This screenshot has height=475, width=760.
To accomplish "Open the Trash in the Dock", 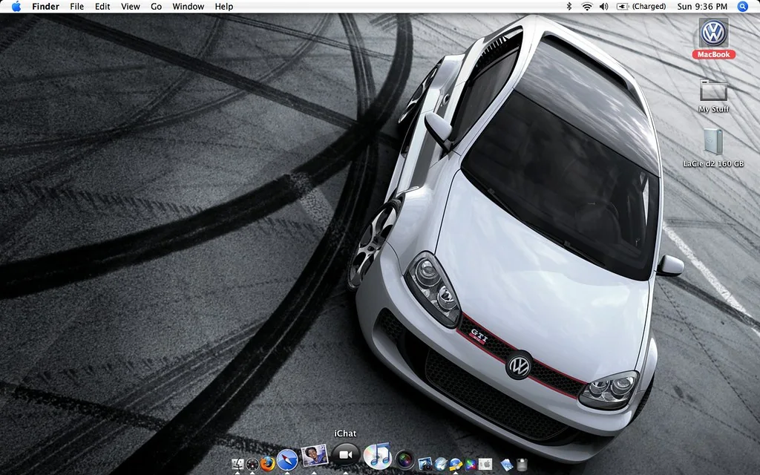I will click(522, 465).
